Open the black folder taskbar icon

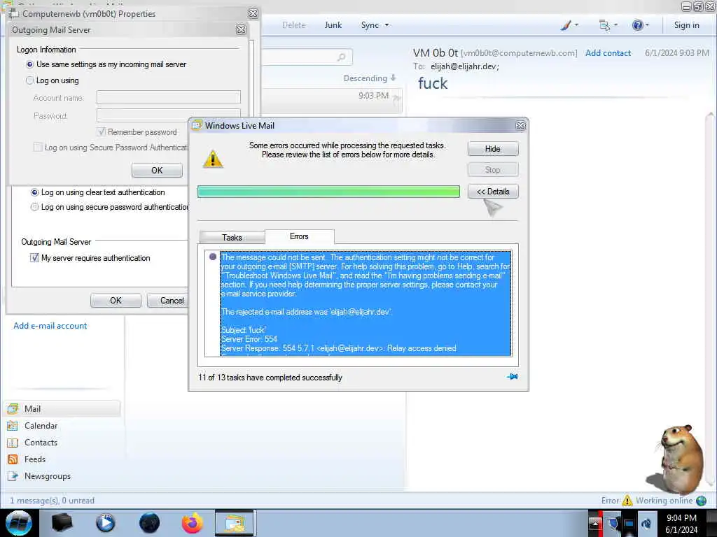coord(62,523)
